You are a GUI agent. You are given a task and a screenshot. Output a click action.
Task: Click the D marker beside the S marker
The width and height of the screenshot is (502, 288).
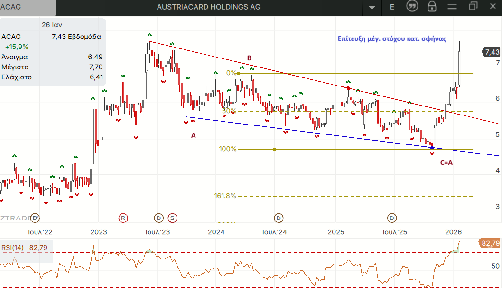click(x=159, y=218)
